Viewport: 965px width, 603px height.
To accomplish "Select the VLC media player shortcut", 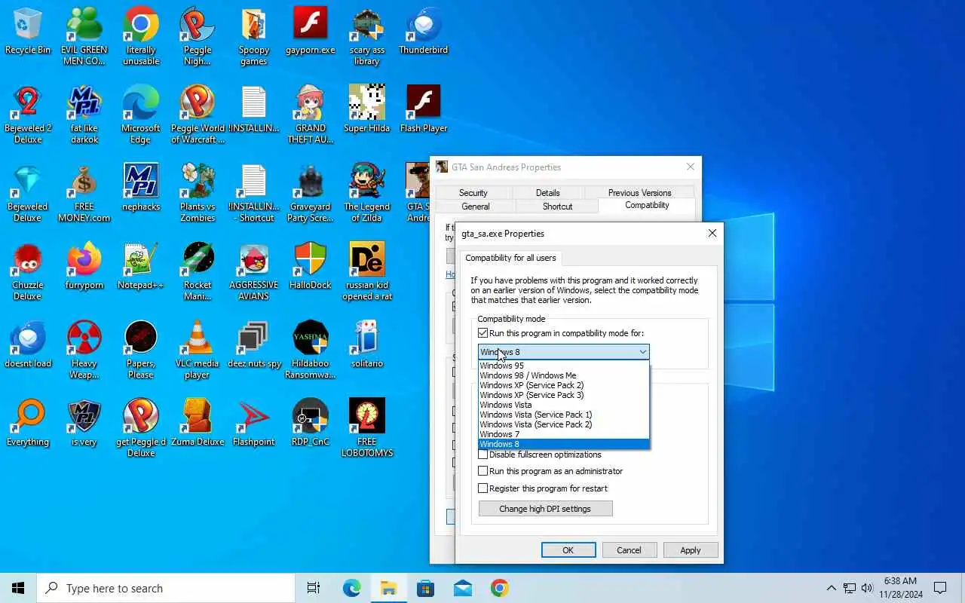I will [x=198, y=350].
